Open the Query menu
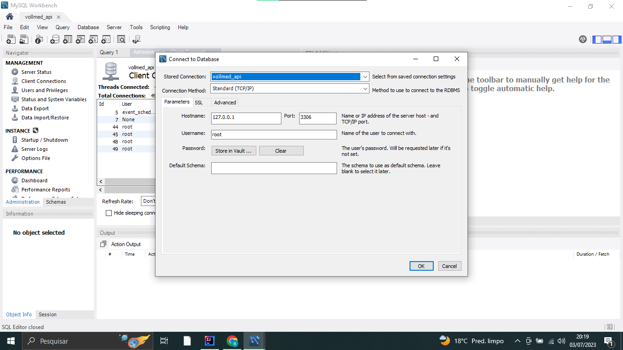The width and height of the screenshot is (623, 350). tap(62, 27)
